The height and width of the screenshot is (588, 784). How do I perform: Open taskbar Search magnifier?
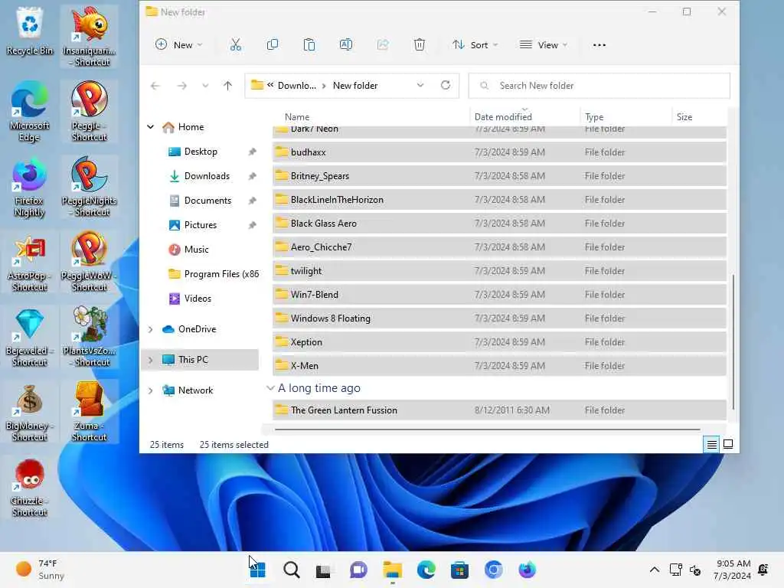pos(292,570)
